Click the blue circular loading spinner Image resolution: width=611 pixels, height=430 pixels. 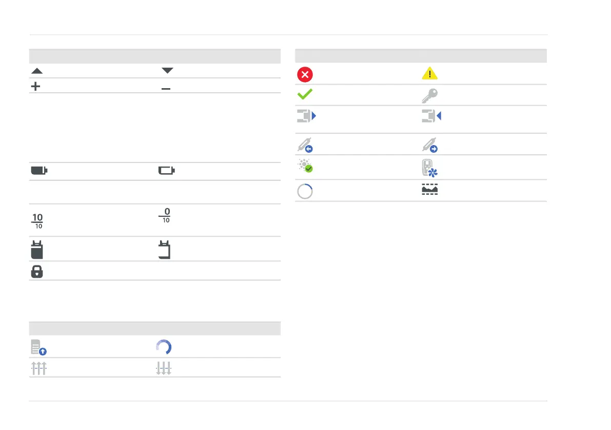tap(164, 347)
